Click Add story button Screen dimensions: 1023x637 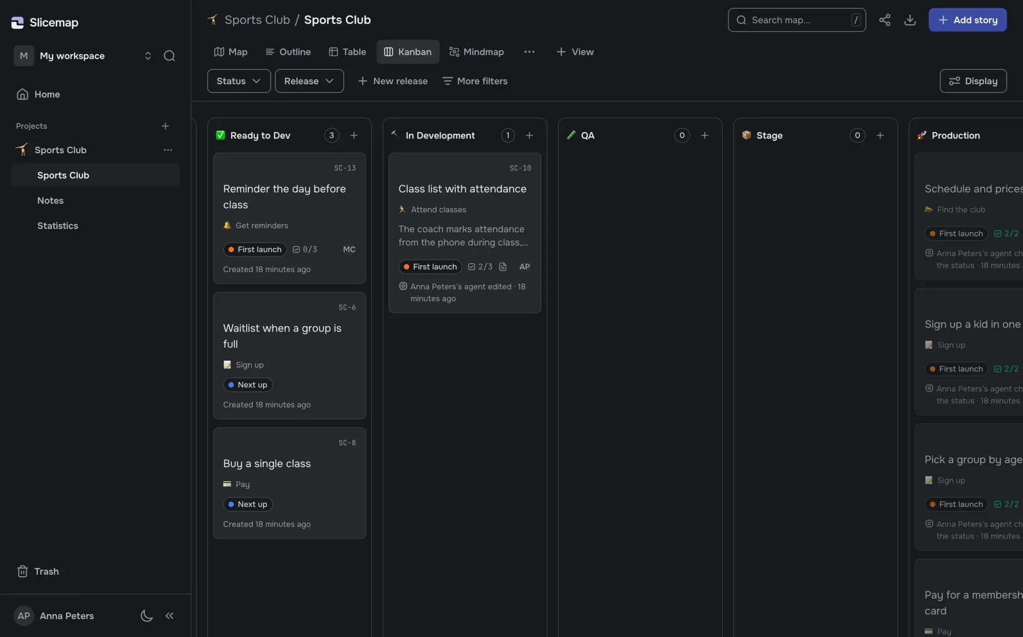click(x=968, y=20)
